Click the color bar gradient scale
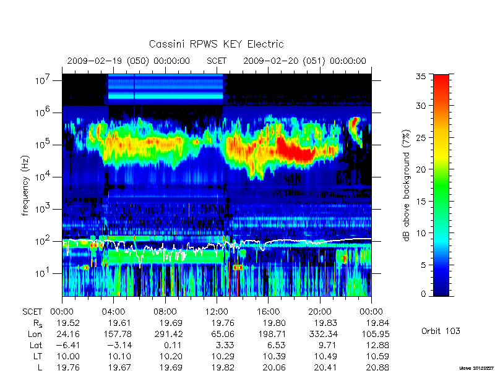495x371 pixels. click(x=441, y=185)
